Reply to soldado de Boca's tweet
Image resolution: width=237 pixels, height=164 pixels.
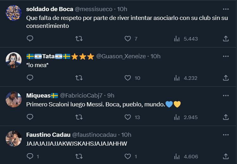click(x=30, y=39)
